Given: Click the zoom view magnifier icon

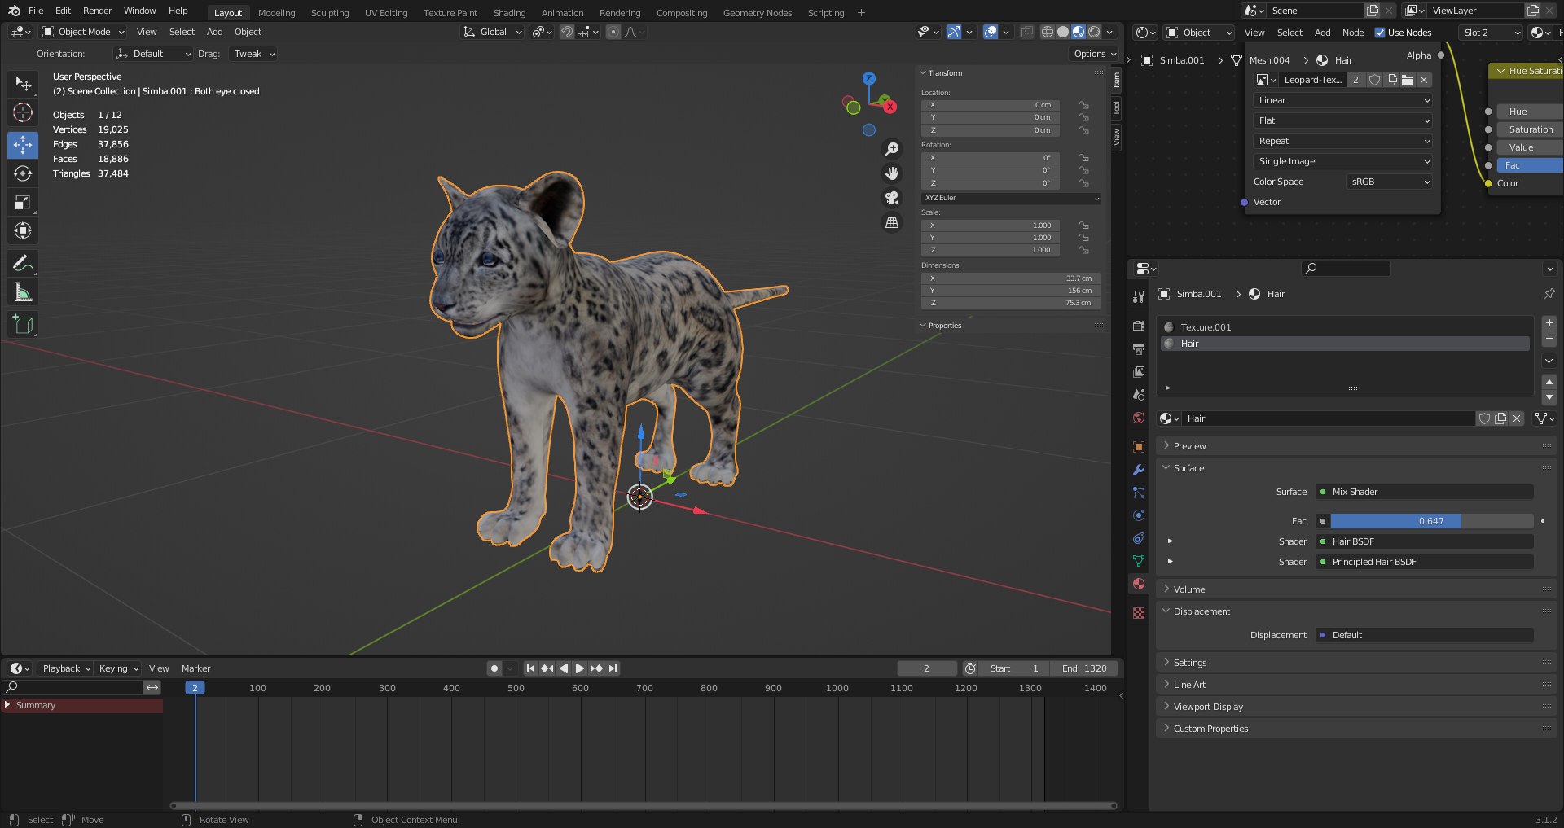Looking at the screenshot, I should 892,149.
